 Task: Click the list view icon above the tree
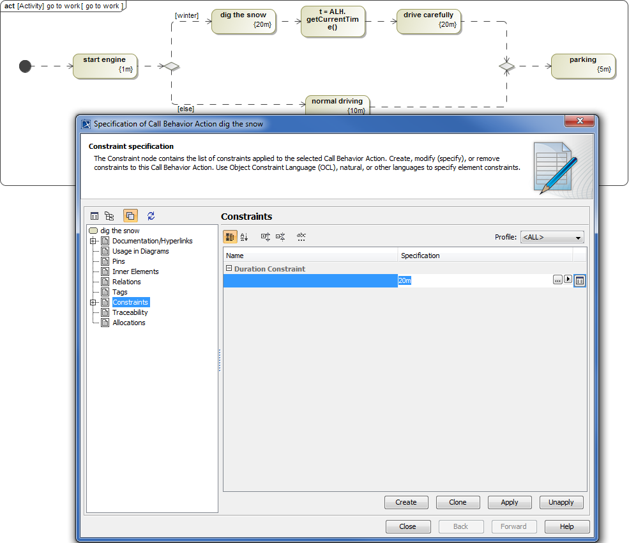(x=95, y=216)
